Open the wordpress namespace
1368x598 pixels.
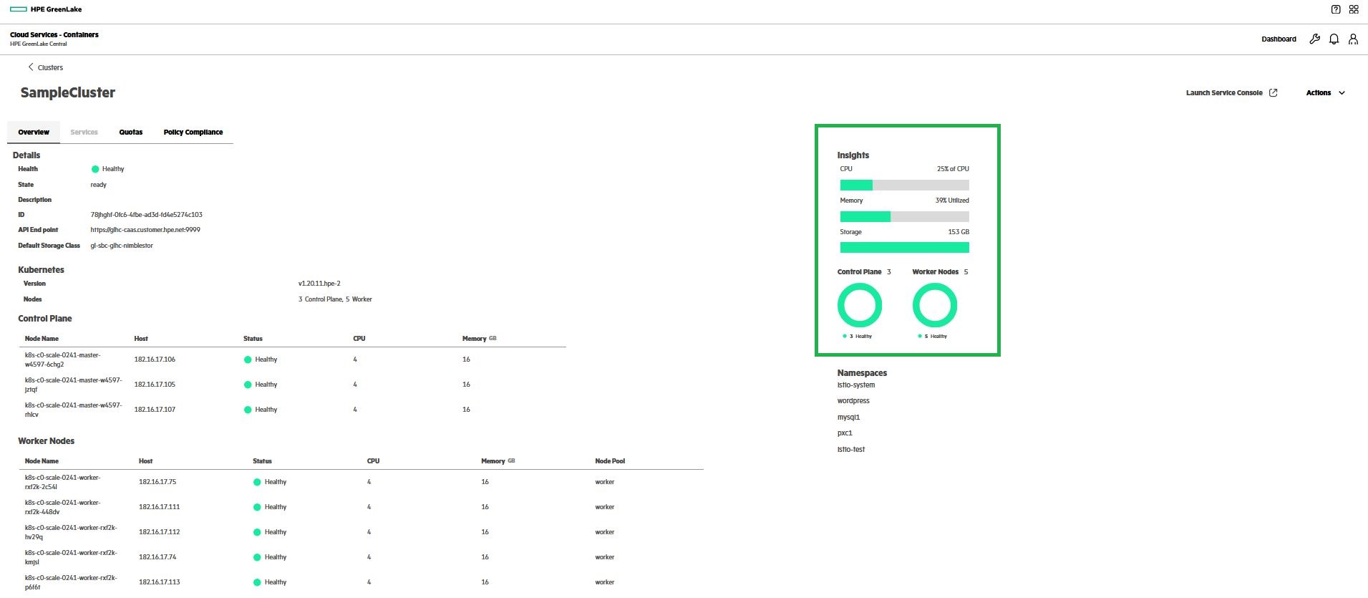pyautogui.click(x=853, y=401)
